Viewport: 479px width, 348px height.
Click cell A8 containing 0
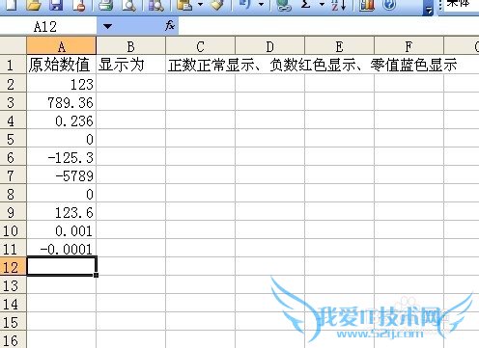(61, 194)
